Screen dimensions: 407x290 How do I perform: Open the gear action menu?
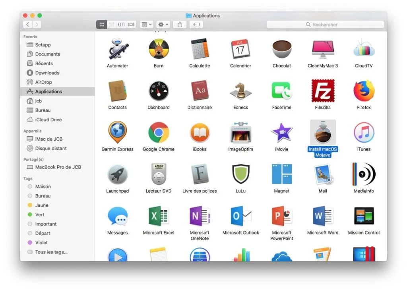pos(163,25)
